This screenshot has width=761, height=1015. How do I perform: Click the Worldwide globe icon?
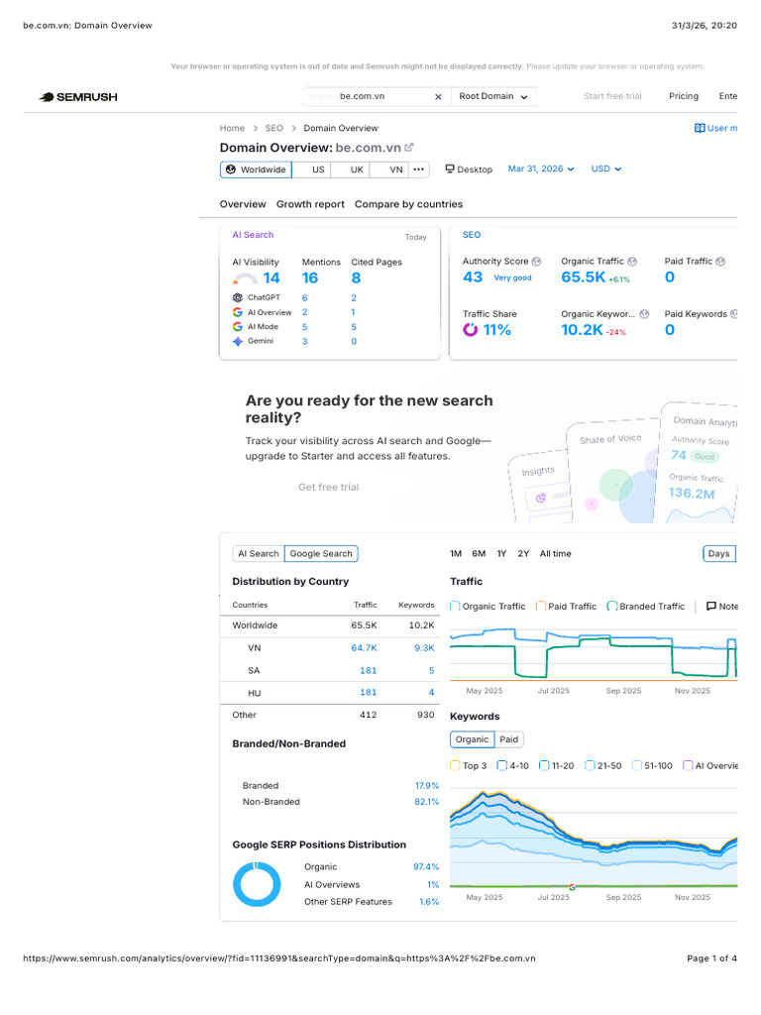[231, 169]
